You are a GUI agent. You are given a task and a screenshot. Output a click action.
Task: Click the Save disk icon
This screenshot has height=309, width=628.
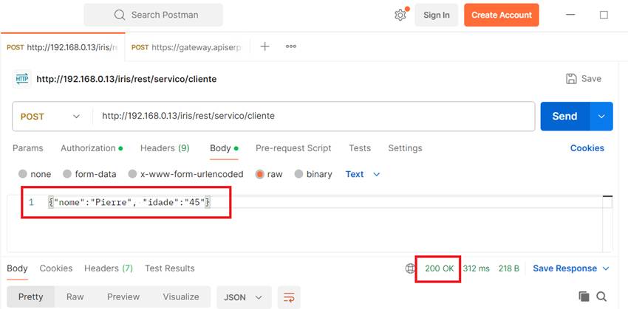pos(571,79)
